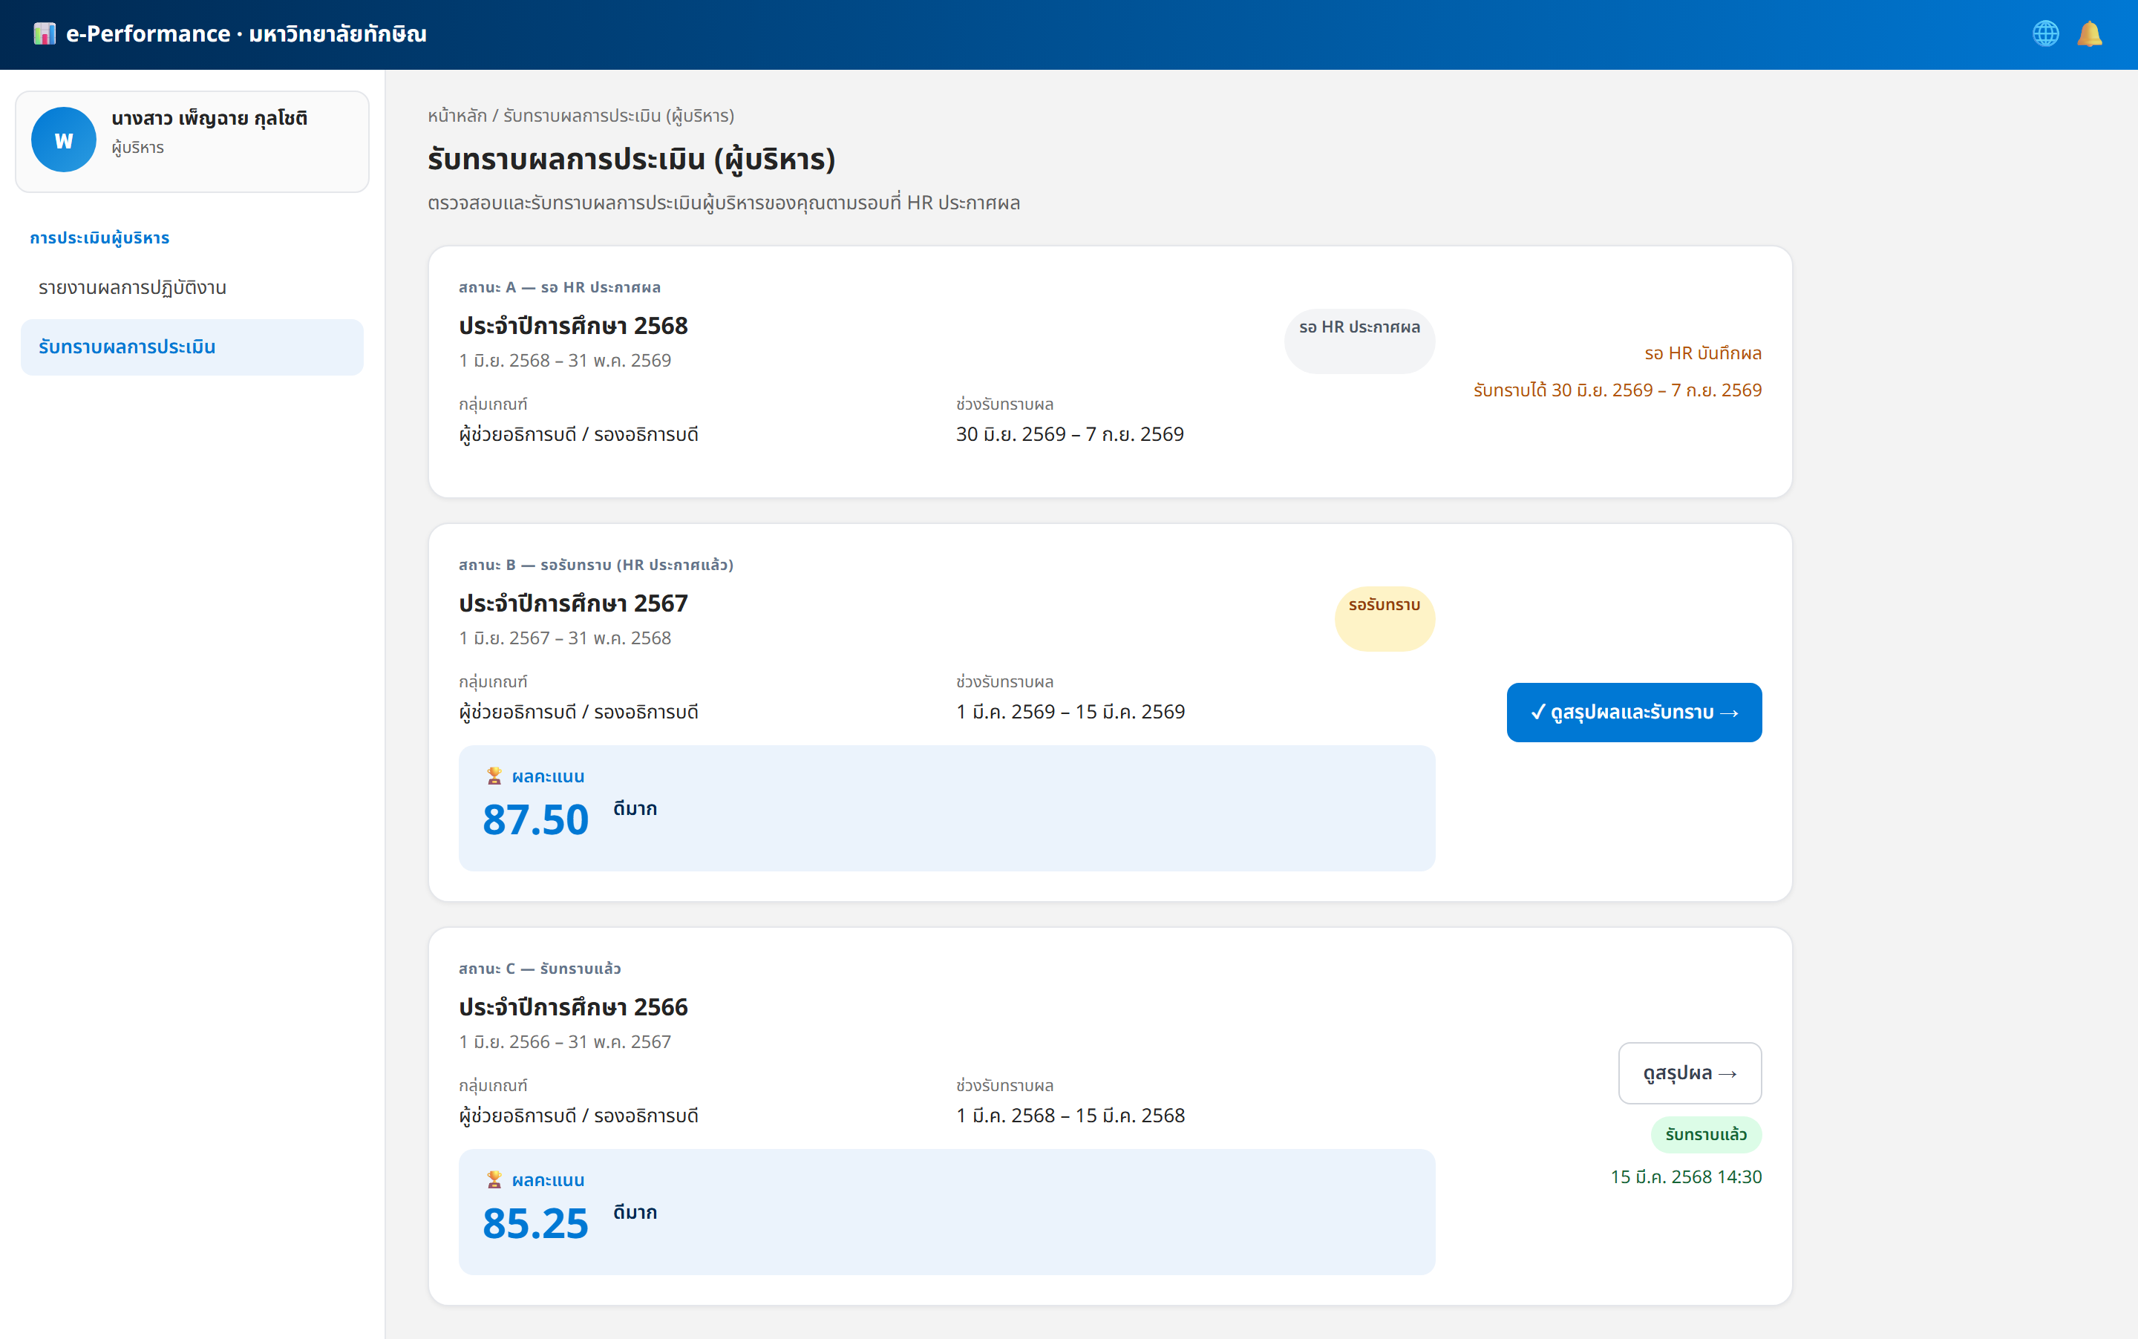This screenshot has height=1339, width=2138.
Task: Click the ประจำปีการศึกษา 2568 card title
Action: (x=573, y=326)
